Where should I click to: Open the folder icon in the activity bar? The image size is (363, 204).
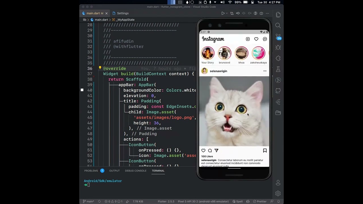[278, 113]
